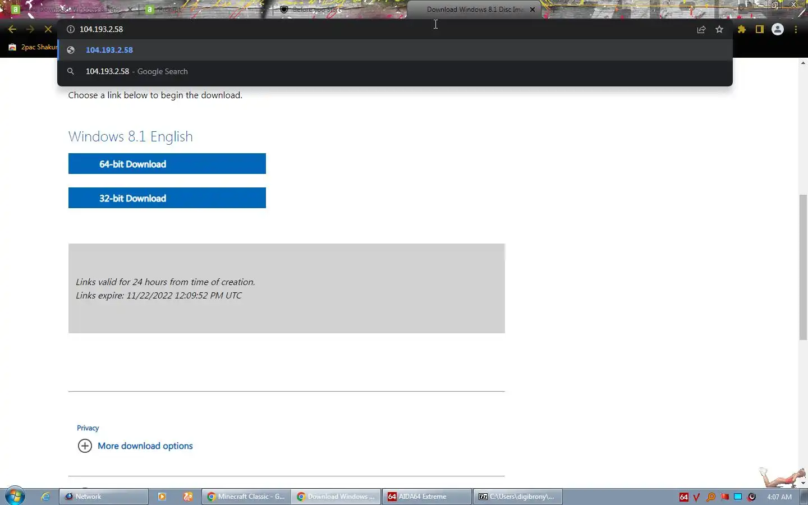Click the red V tray icon
The width and height of the screenshot is (808, 505).
tap(697, 497)
